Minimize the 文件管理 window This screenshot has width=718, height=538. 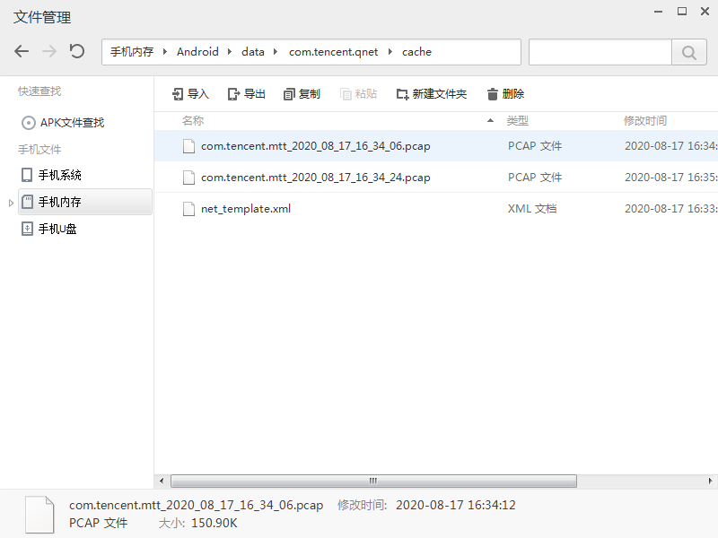coord(659,12)
